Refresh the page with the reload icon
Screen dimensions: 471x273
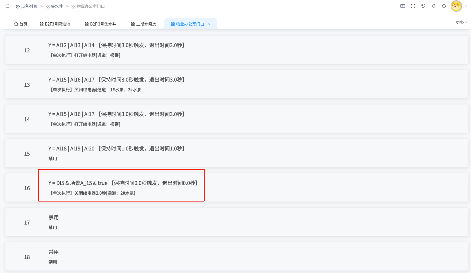tap(444, 6)
